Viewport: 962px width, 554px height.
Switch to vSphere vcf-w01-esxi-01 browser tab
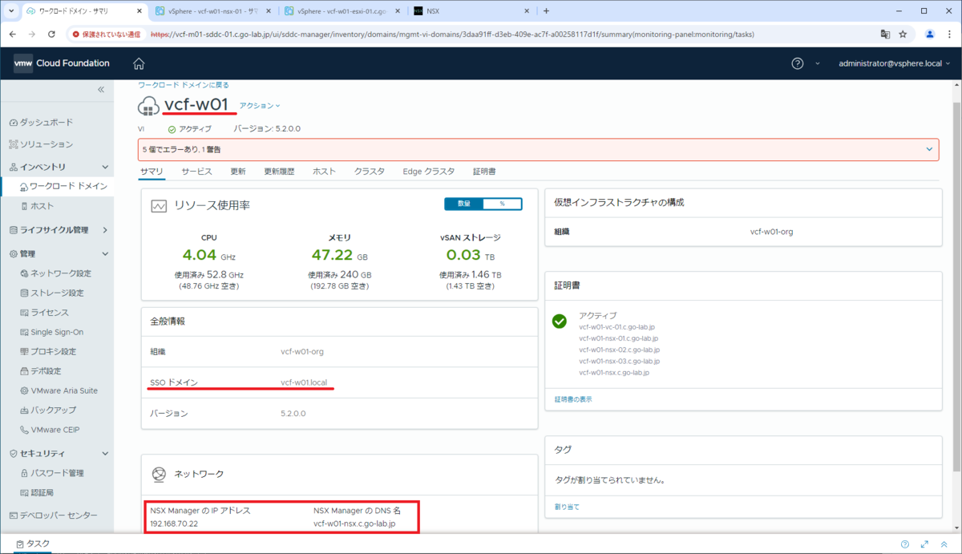341,11
